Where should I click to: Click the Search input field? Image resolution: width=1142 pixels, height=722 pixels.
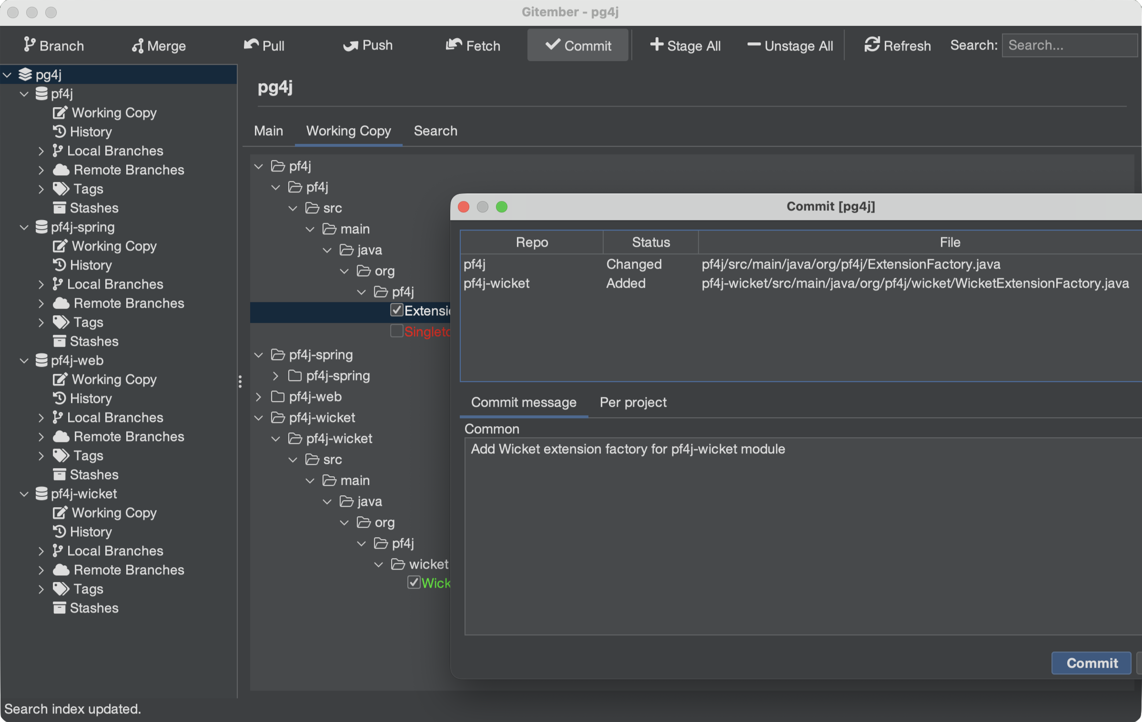1070,45
